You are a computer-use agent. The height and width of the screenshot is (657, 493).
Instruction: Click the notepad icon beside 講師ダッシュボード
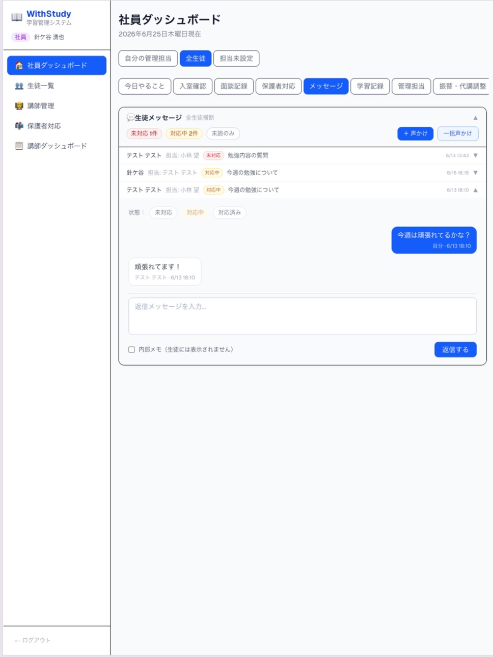coord(19,146)
